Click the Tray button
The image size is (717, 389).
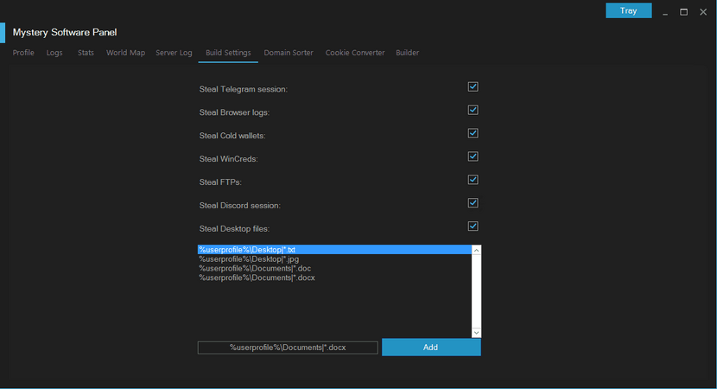click(629, 10)
